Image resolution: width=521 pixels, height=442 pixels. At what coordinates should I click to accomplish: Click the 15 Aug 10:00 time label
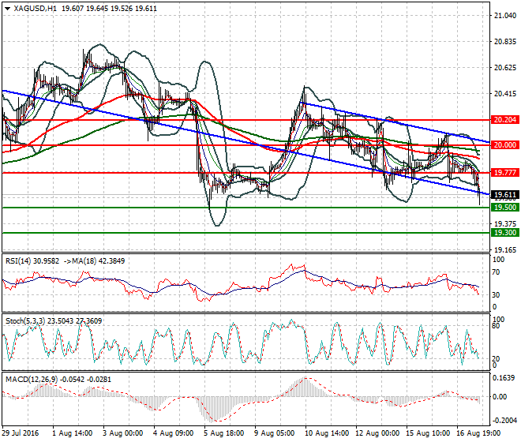[428, 433]
